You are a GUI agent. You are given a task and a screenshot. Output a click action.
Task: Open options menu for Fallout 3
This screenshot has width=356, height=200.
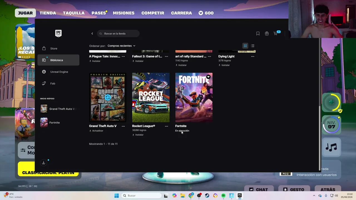click(x=166, y=56)
